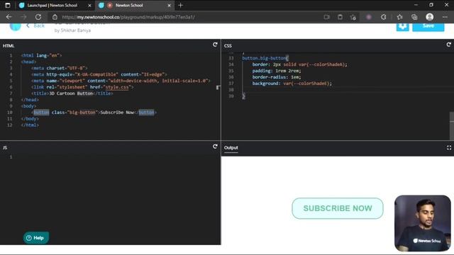Image resolution: width=454 pixels, height=255 pixels.
Task: Open the Help widget
Action: click(x=36, y=238)
